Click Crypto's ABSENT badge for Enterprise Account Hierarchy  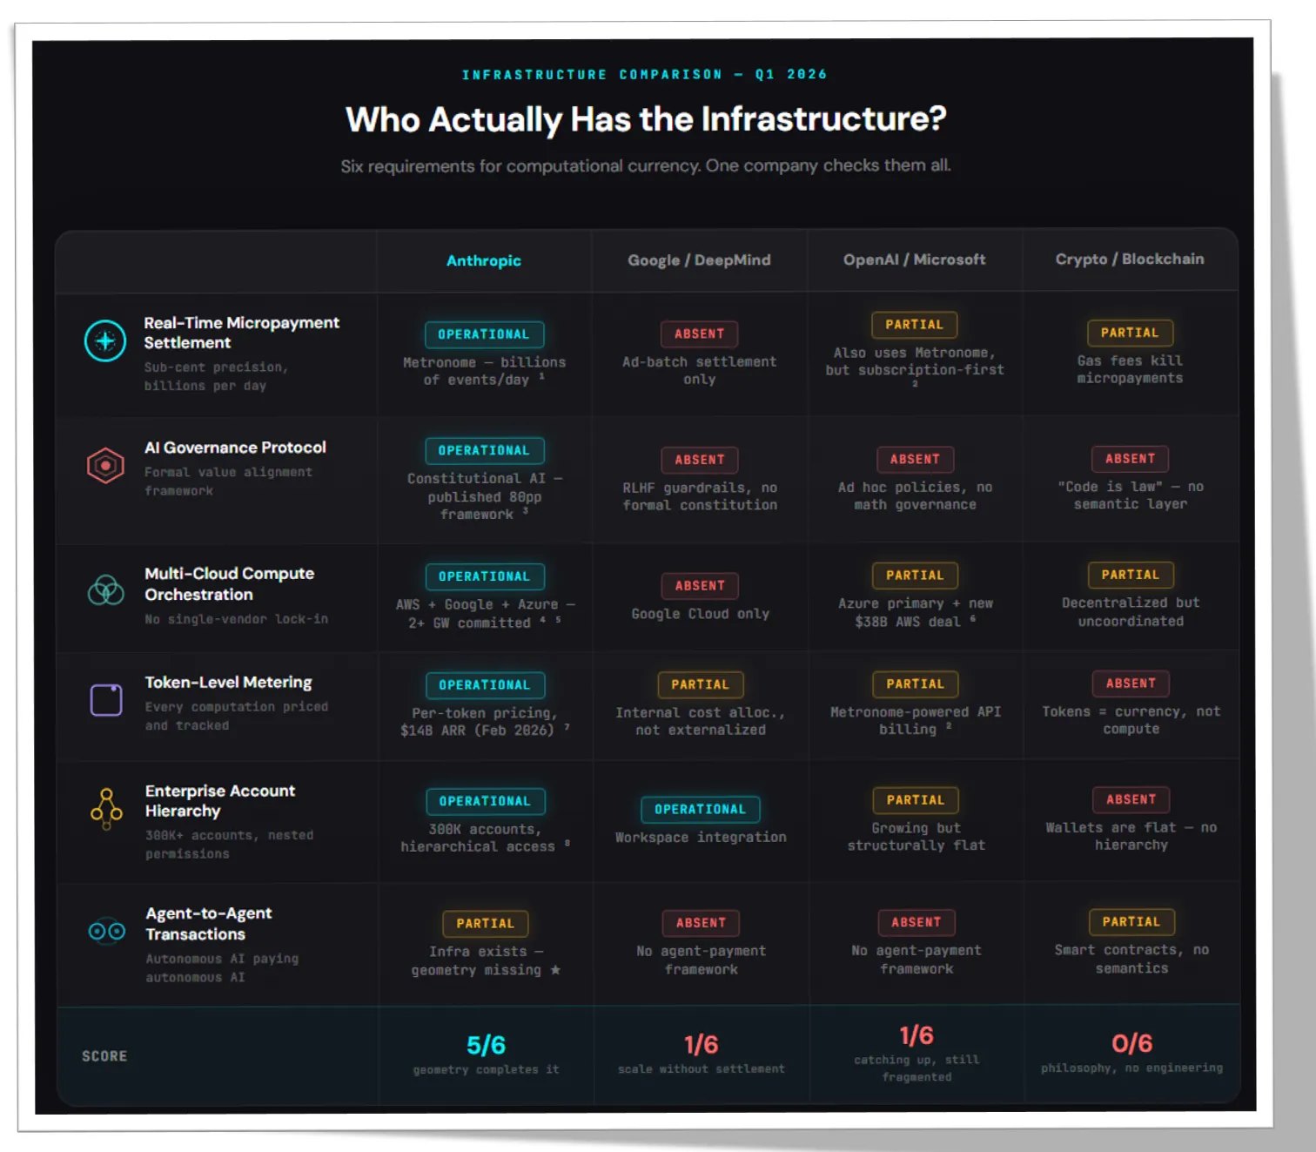click(x=1131, y=799)
